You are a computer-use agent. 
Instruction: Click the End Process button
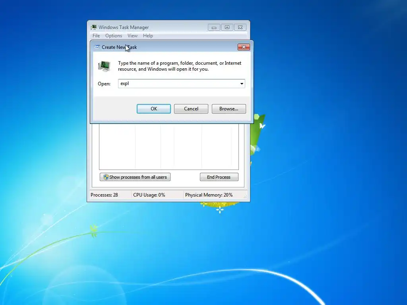pyautogui.click(x=219, y=177)
